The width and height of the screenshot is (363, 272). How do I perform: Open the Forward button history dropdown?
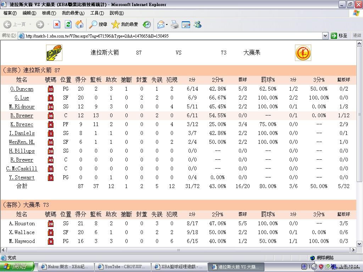point(48,24)
